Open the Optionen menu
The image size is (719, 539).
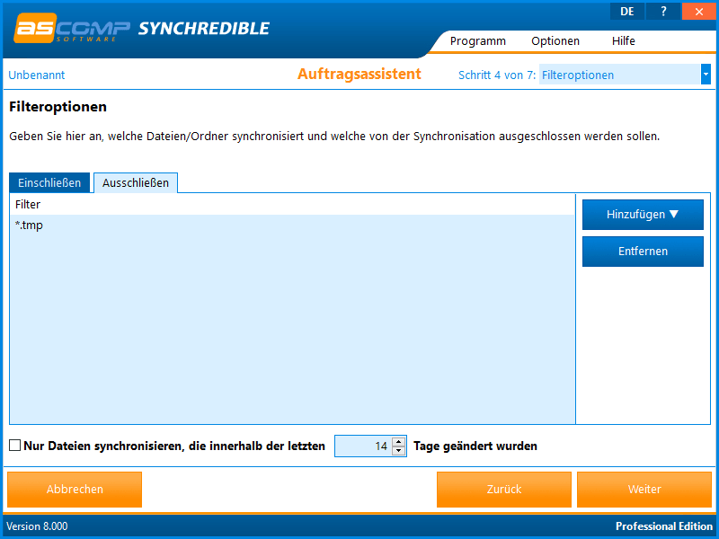[x=555, y=40]
